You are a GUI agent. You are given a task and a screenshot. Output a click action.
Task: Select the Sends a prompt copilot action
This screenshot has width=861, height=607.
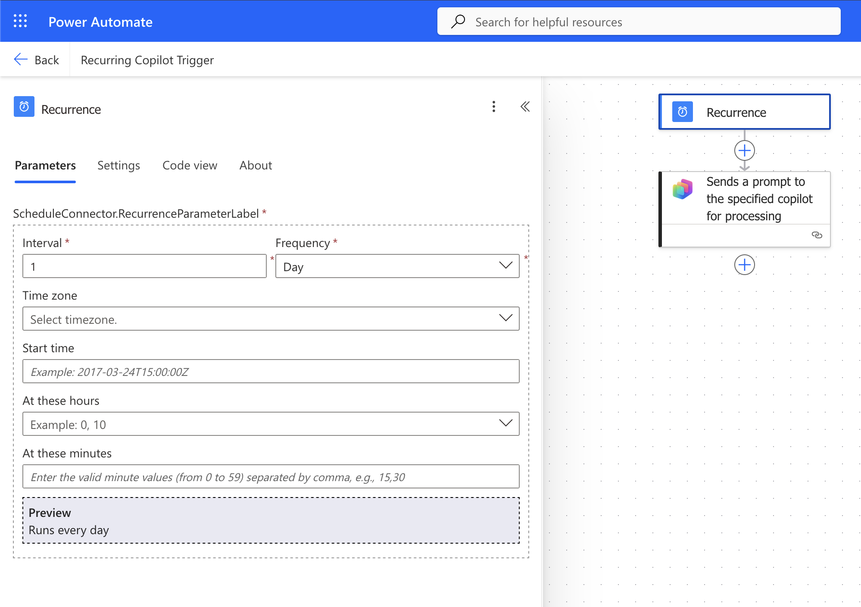745,209
